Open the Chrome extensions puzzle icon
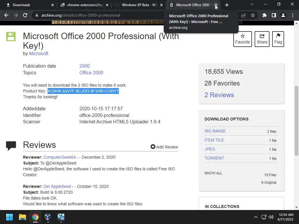The height and width of the screenshot is (224, 299). (x=265, y=15)
